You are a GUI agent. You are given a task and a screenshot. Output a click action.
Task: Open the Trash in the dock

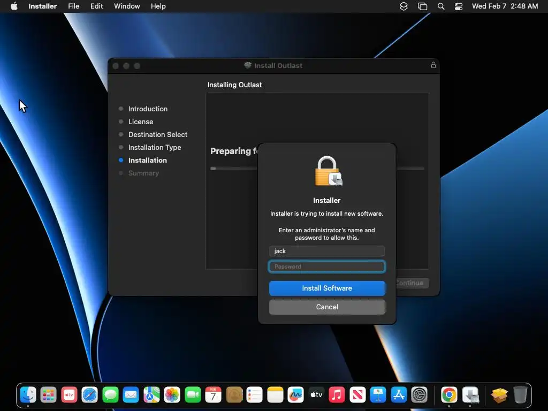(x=520, y=395)
